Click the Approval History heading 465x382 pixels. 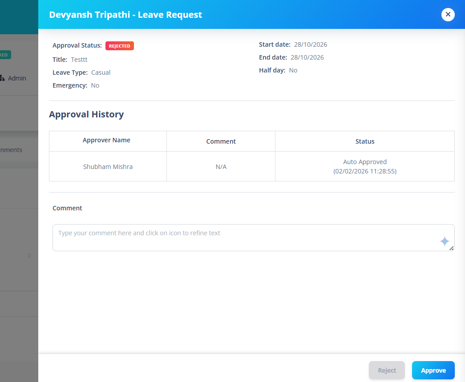click(x=86, y=114)
